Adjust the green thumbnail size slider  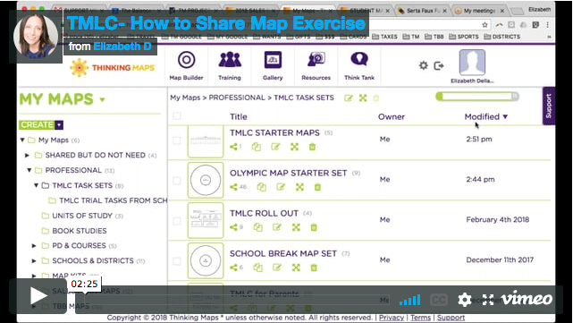click(476, 97)
